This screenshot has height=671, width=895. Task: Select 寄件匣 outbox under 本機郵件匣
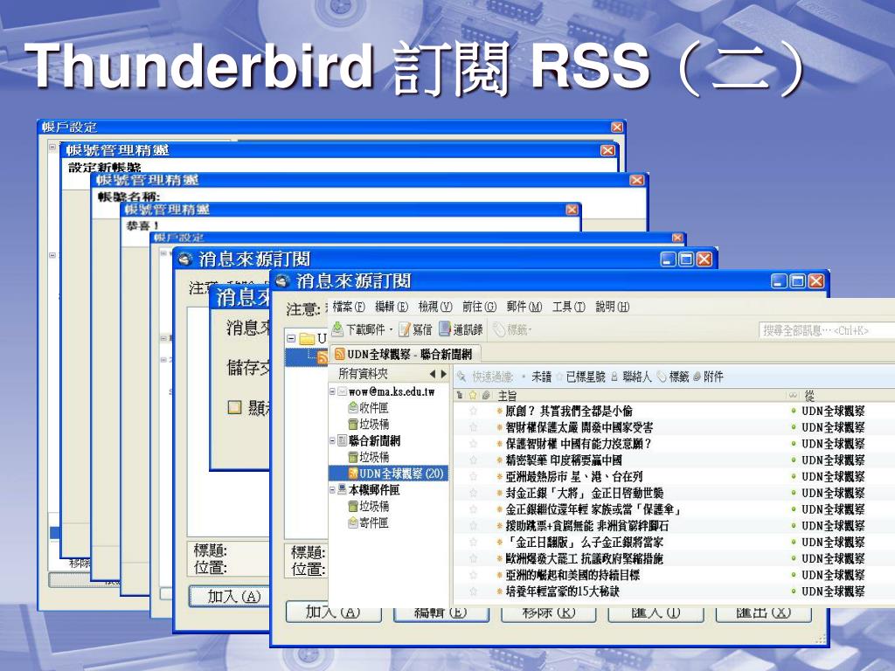coord(368,522)
